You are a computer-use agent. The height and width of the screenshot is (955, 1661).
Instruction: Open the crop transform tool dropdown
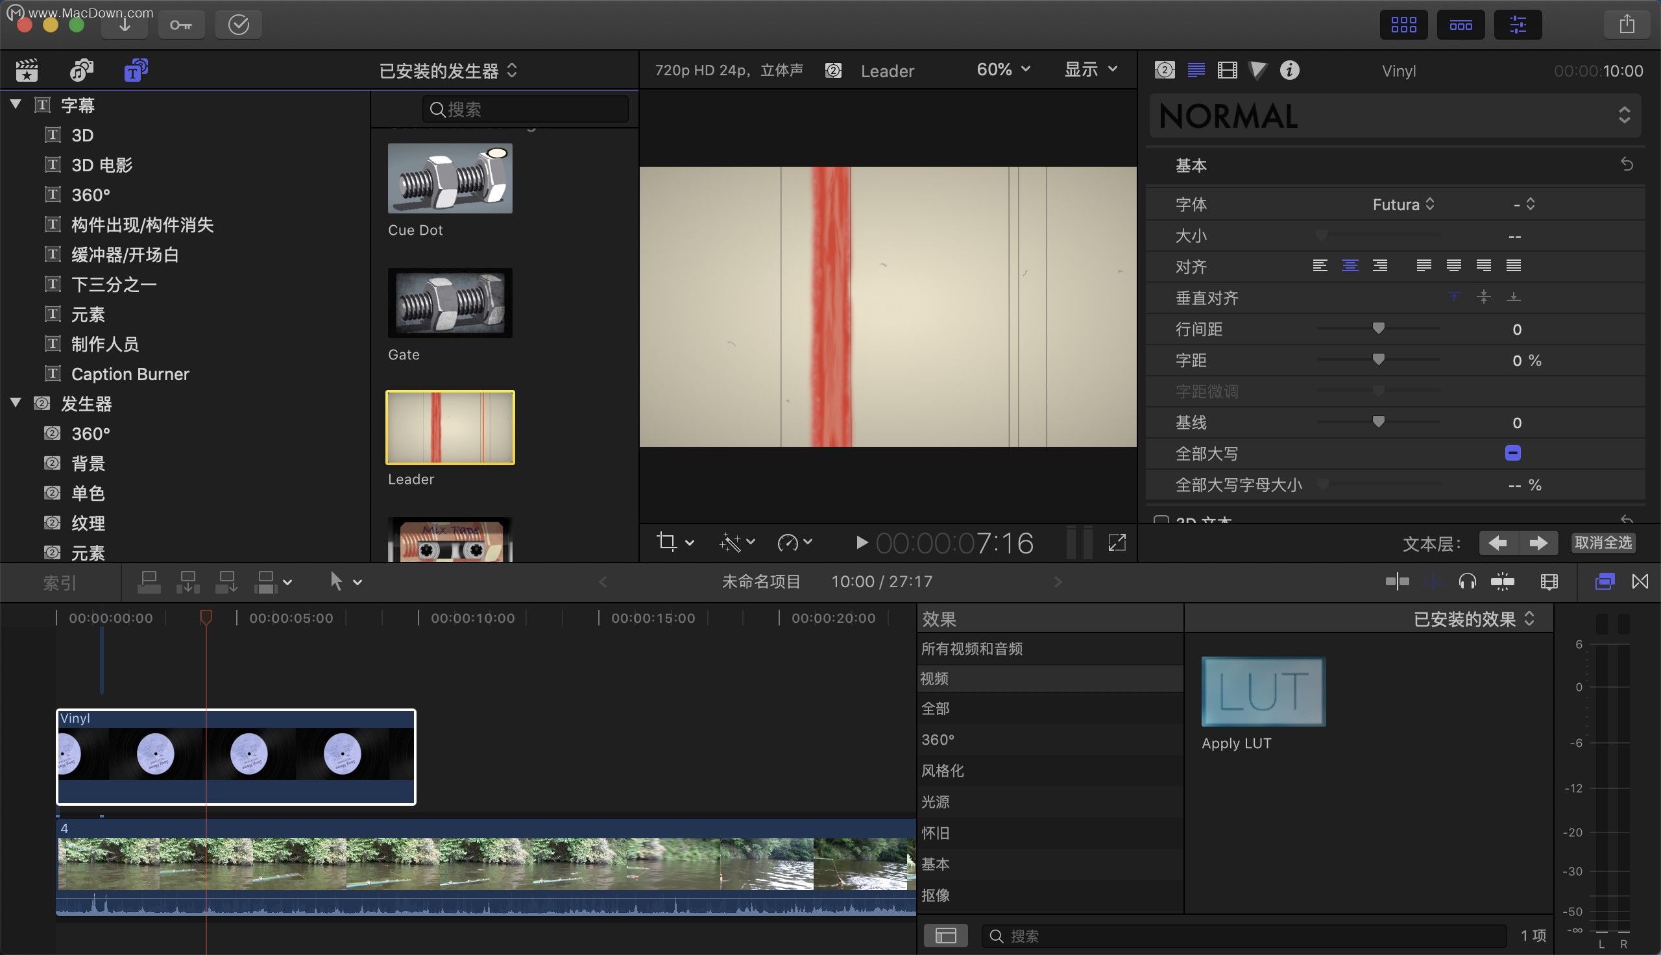pos(675,543)
